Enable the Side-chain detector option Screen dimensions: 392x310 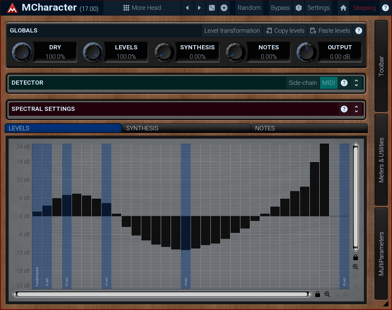coord(303,83)
